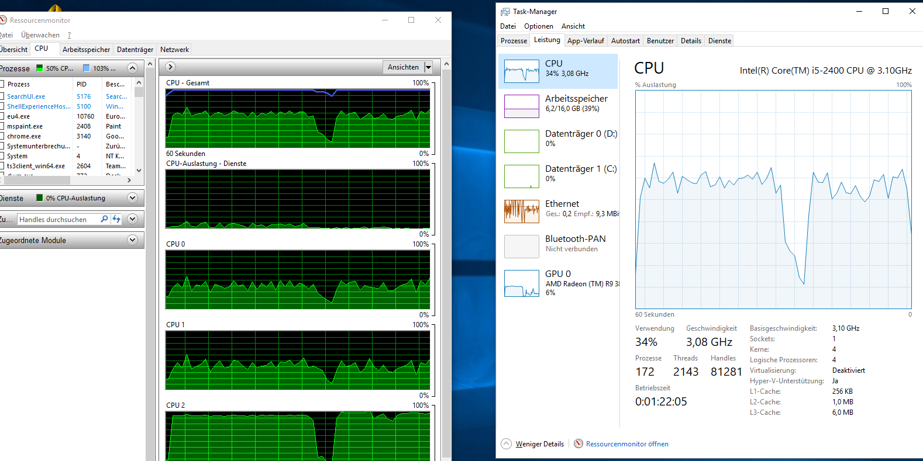Click the Handles search magnifier icon
Screen dimensions: 923x461
104,219
